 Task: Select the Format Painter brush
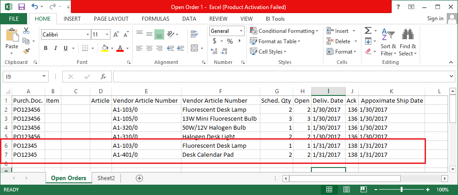[26, 51]
